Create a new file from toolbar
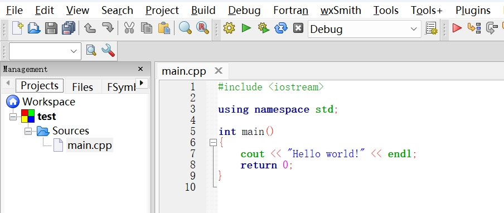 click(x=17, y=28)
